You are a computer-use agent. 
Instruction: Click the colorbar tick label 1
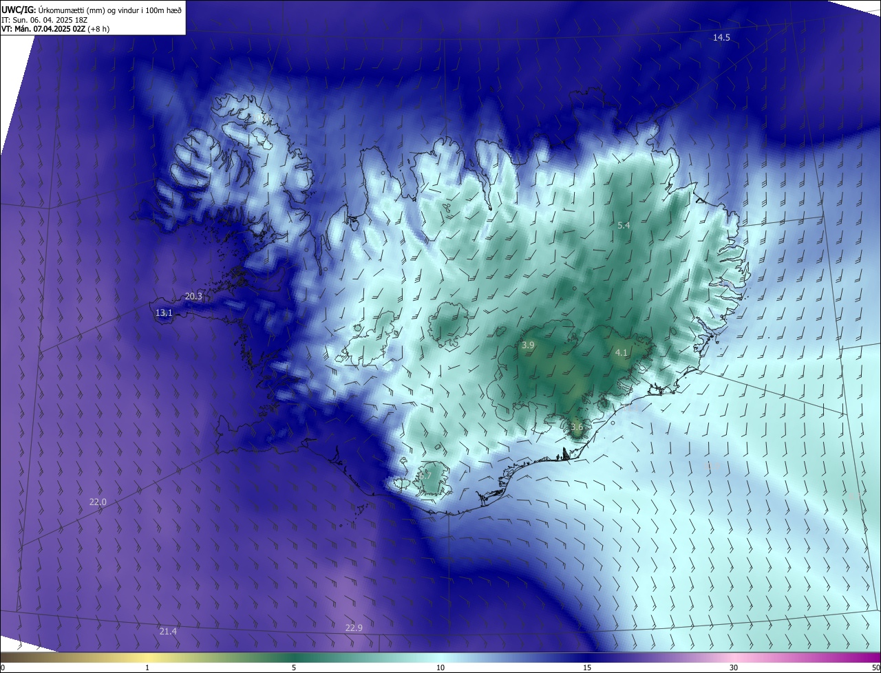147,667
